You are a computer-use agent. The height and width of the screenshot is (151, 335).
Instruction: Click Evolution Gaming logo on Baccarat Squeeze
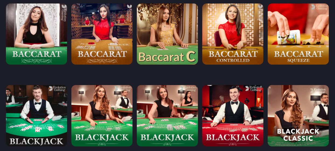(x=320, y=7)
